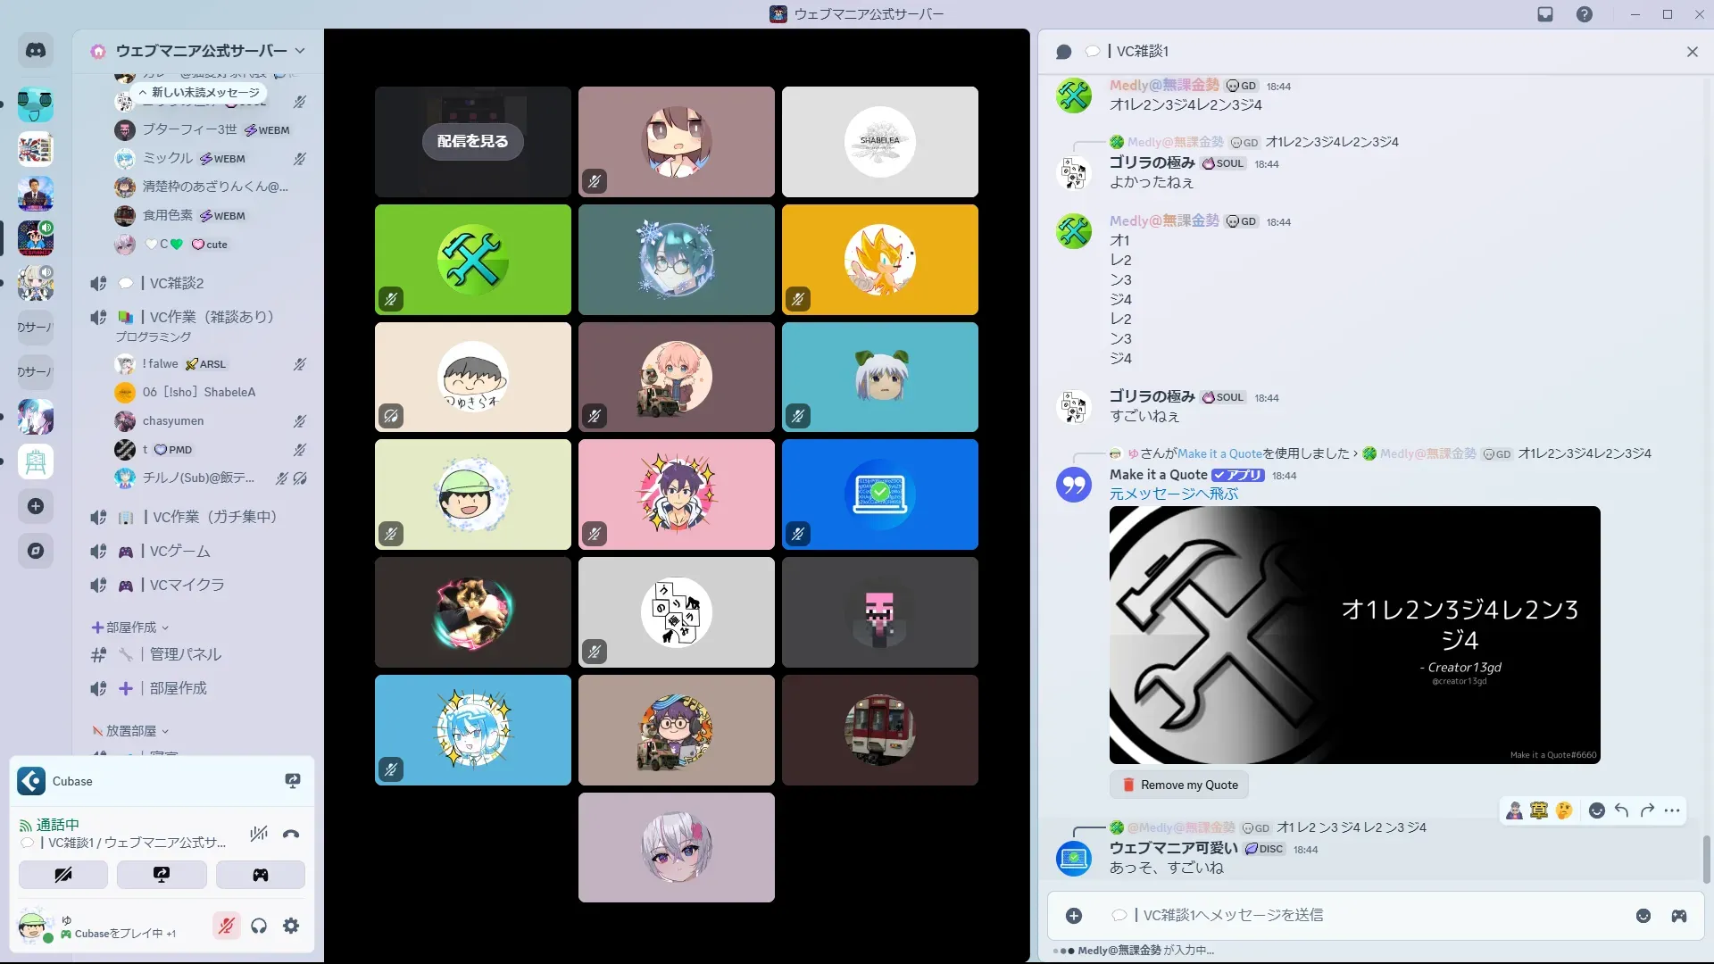Toggle headphone deafen in user panel
This screenshot has height=964, width=1714.
click(259, 927)
